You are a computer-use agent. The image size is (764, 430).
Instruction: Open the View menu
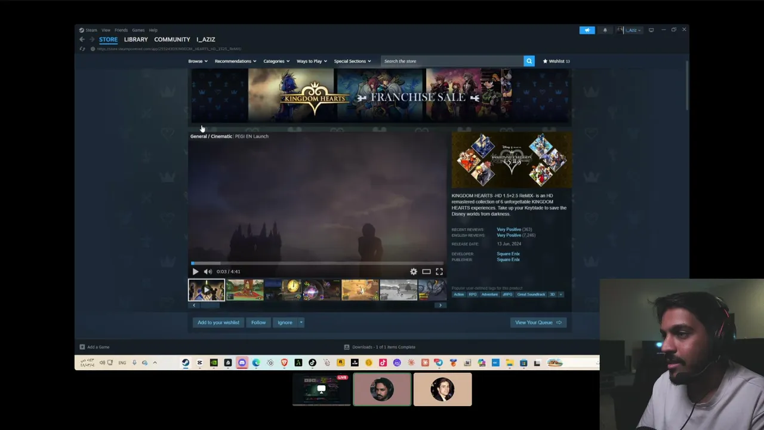106,30
